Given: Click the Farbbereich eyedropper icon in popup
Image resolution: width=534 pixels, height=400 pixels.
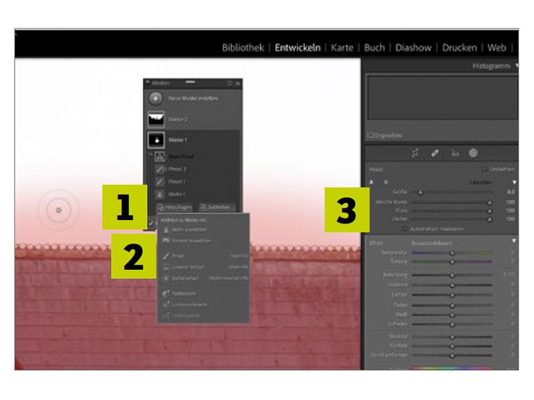Looking at the screenshot, I should tap(166, 293).
